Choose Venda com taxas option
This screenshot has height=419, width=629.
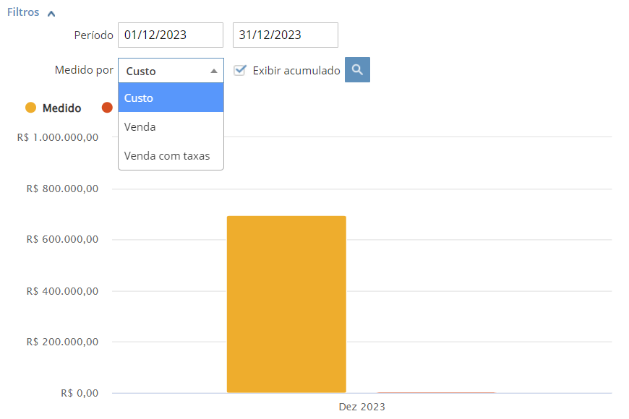pos(171,155)
